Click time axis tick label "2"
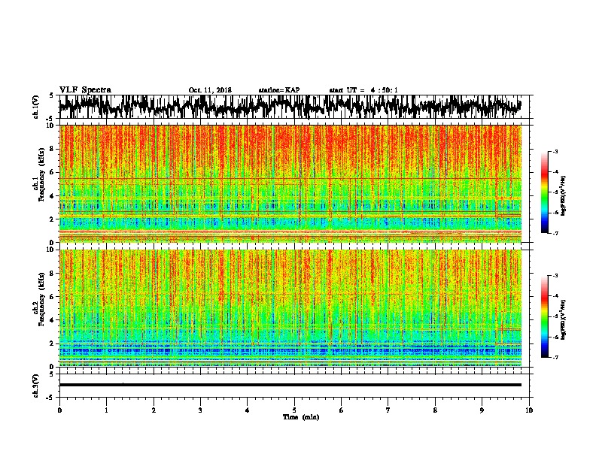Image resolution: width=596 pixels, height=460 pixels. (x=154, y=410)
